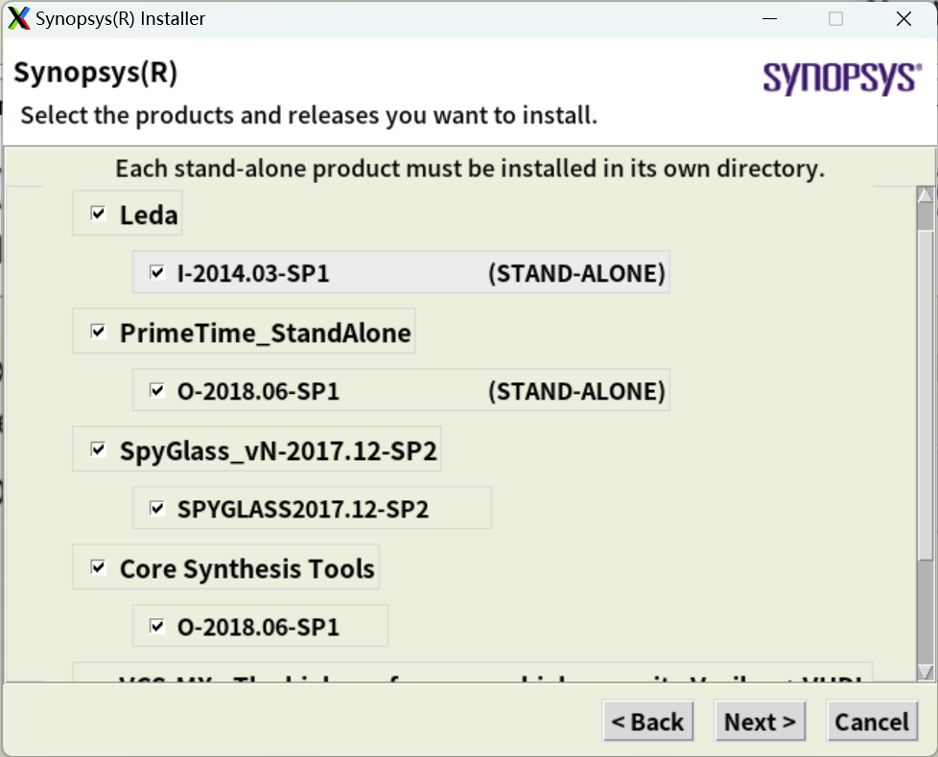
Task: Click the Back button
Action: [x=648, y=721]
